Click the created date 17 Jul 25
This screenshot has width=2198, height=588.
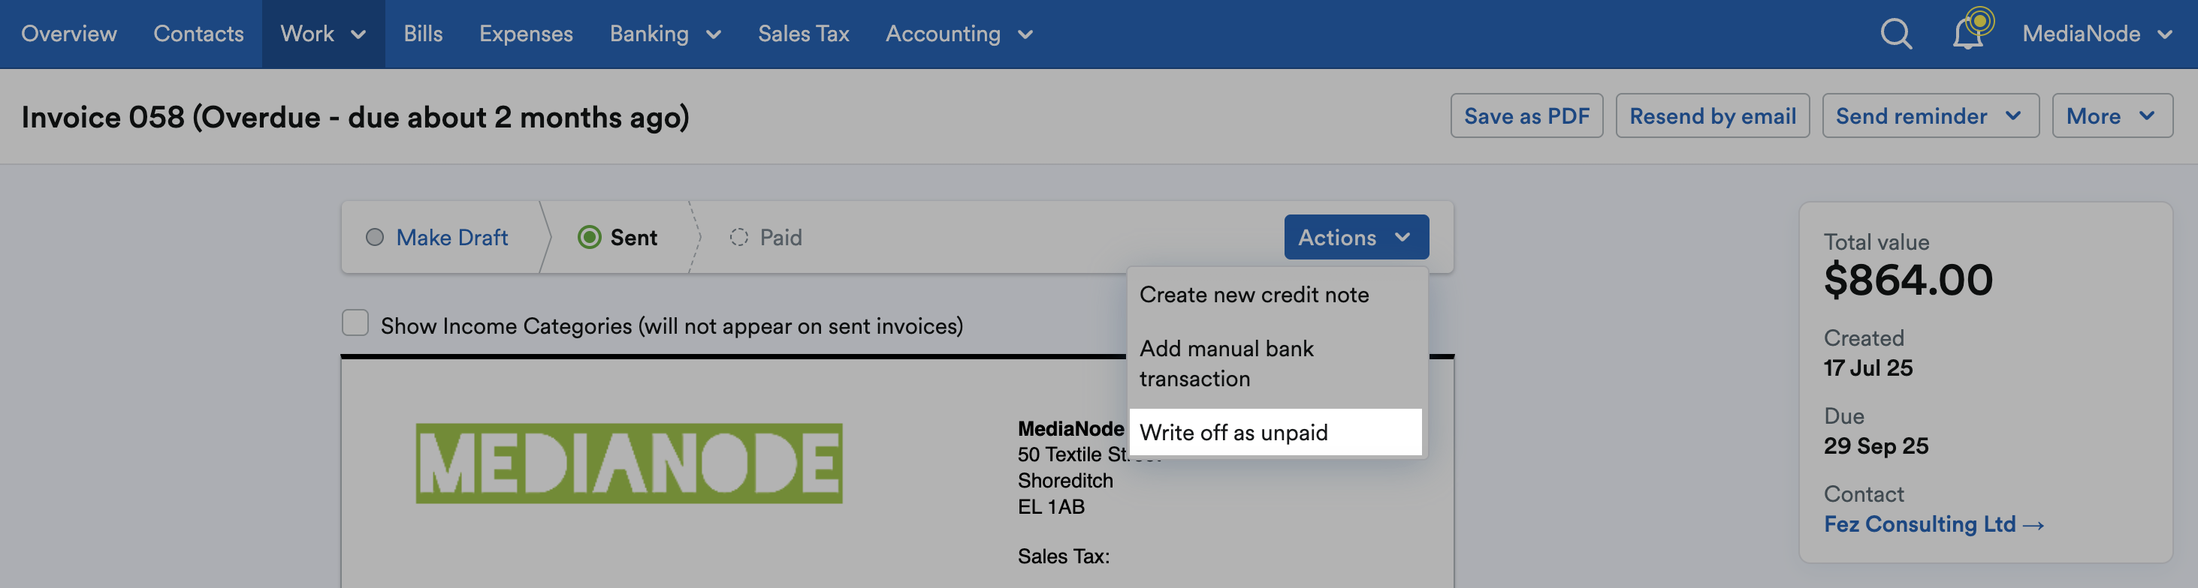(x=1867, y=368)
